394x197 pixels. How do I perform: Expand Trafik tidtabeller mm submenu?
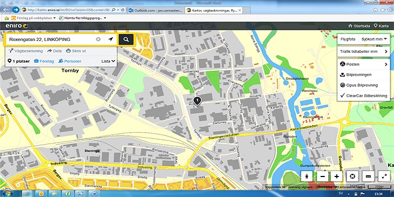[364, 51]
